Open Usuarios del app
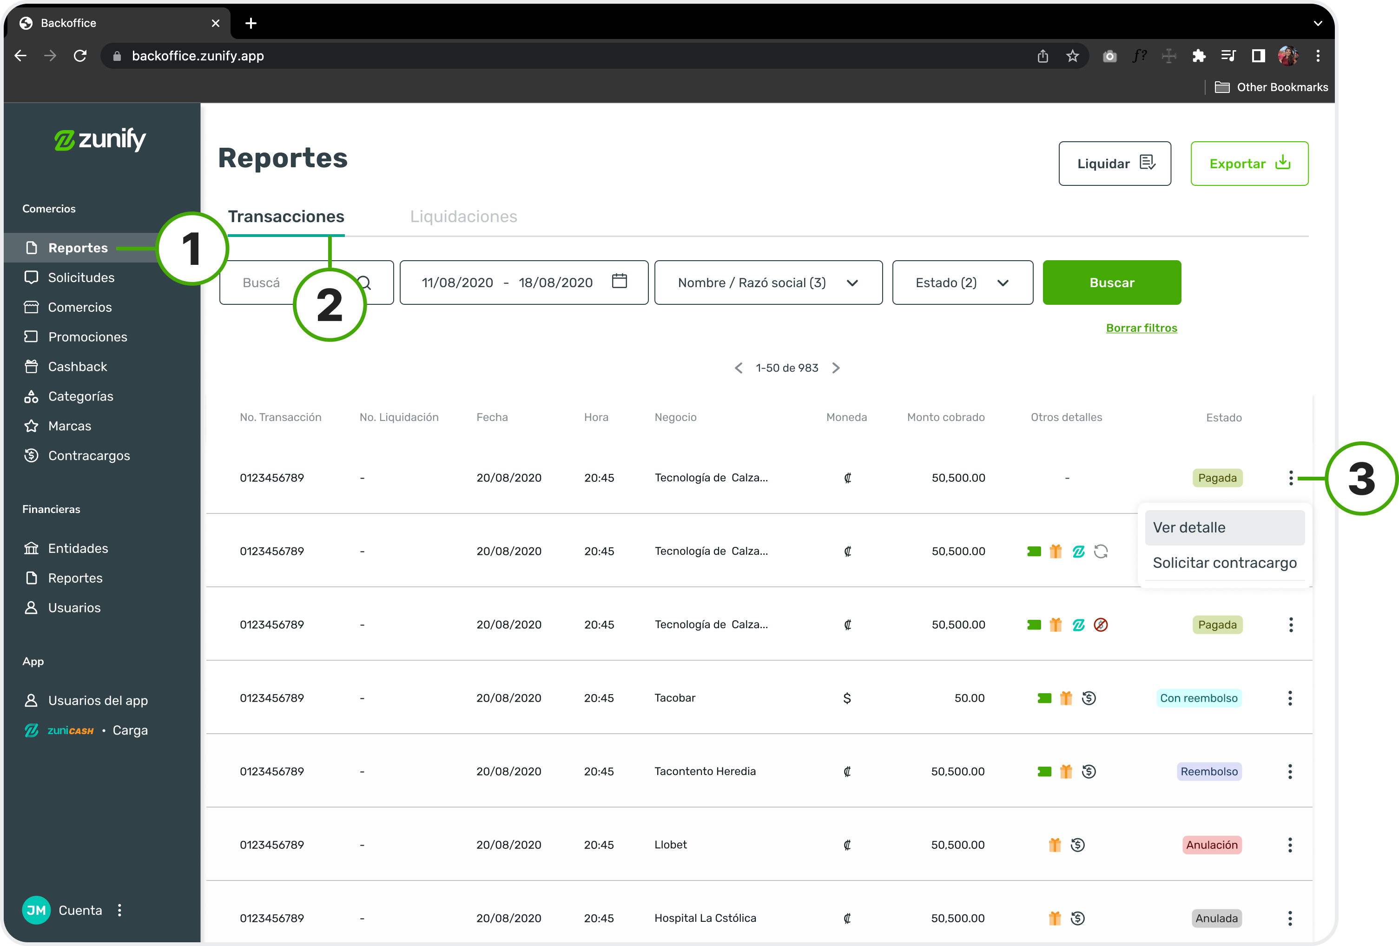This screenshot has height=946, width=1399. coord(98,701)
